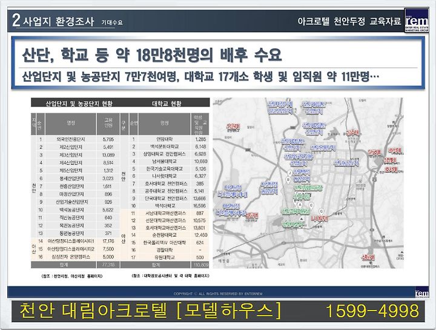Click the '대학교 현황' table title
This screenshot has width=436, height=330.
167,104
